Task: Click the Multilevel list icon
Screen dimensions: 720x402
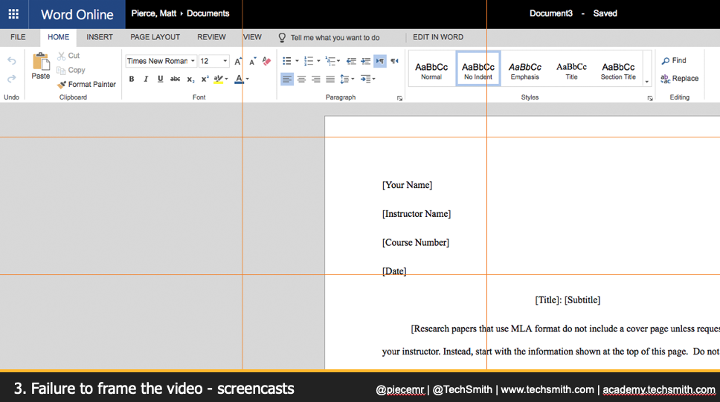Action: [x=330, y=61]
